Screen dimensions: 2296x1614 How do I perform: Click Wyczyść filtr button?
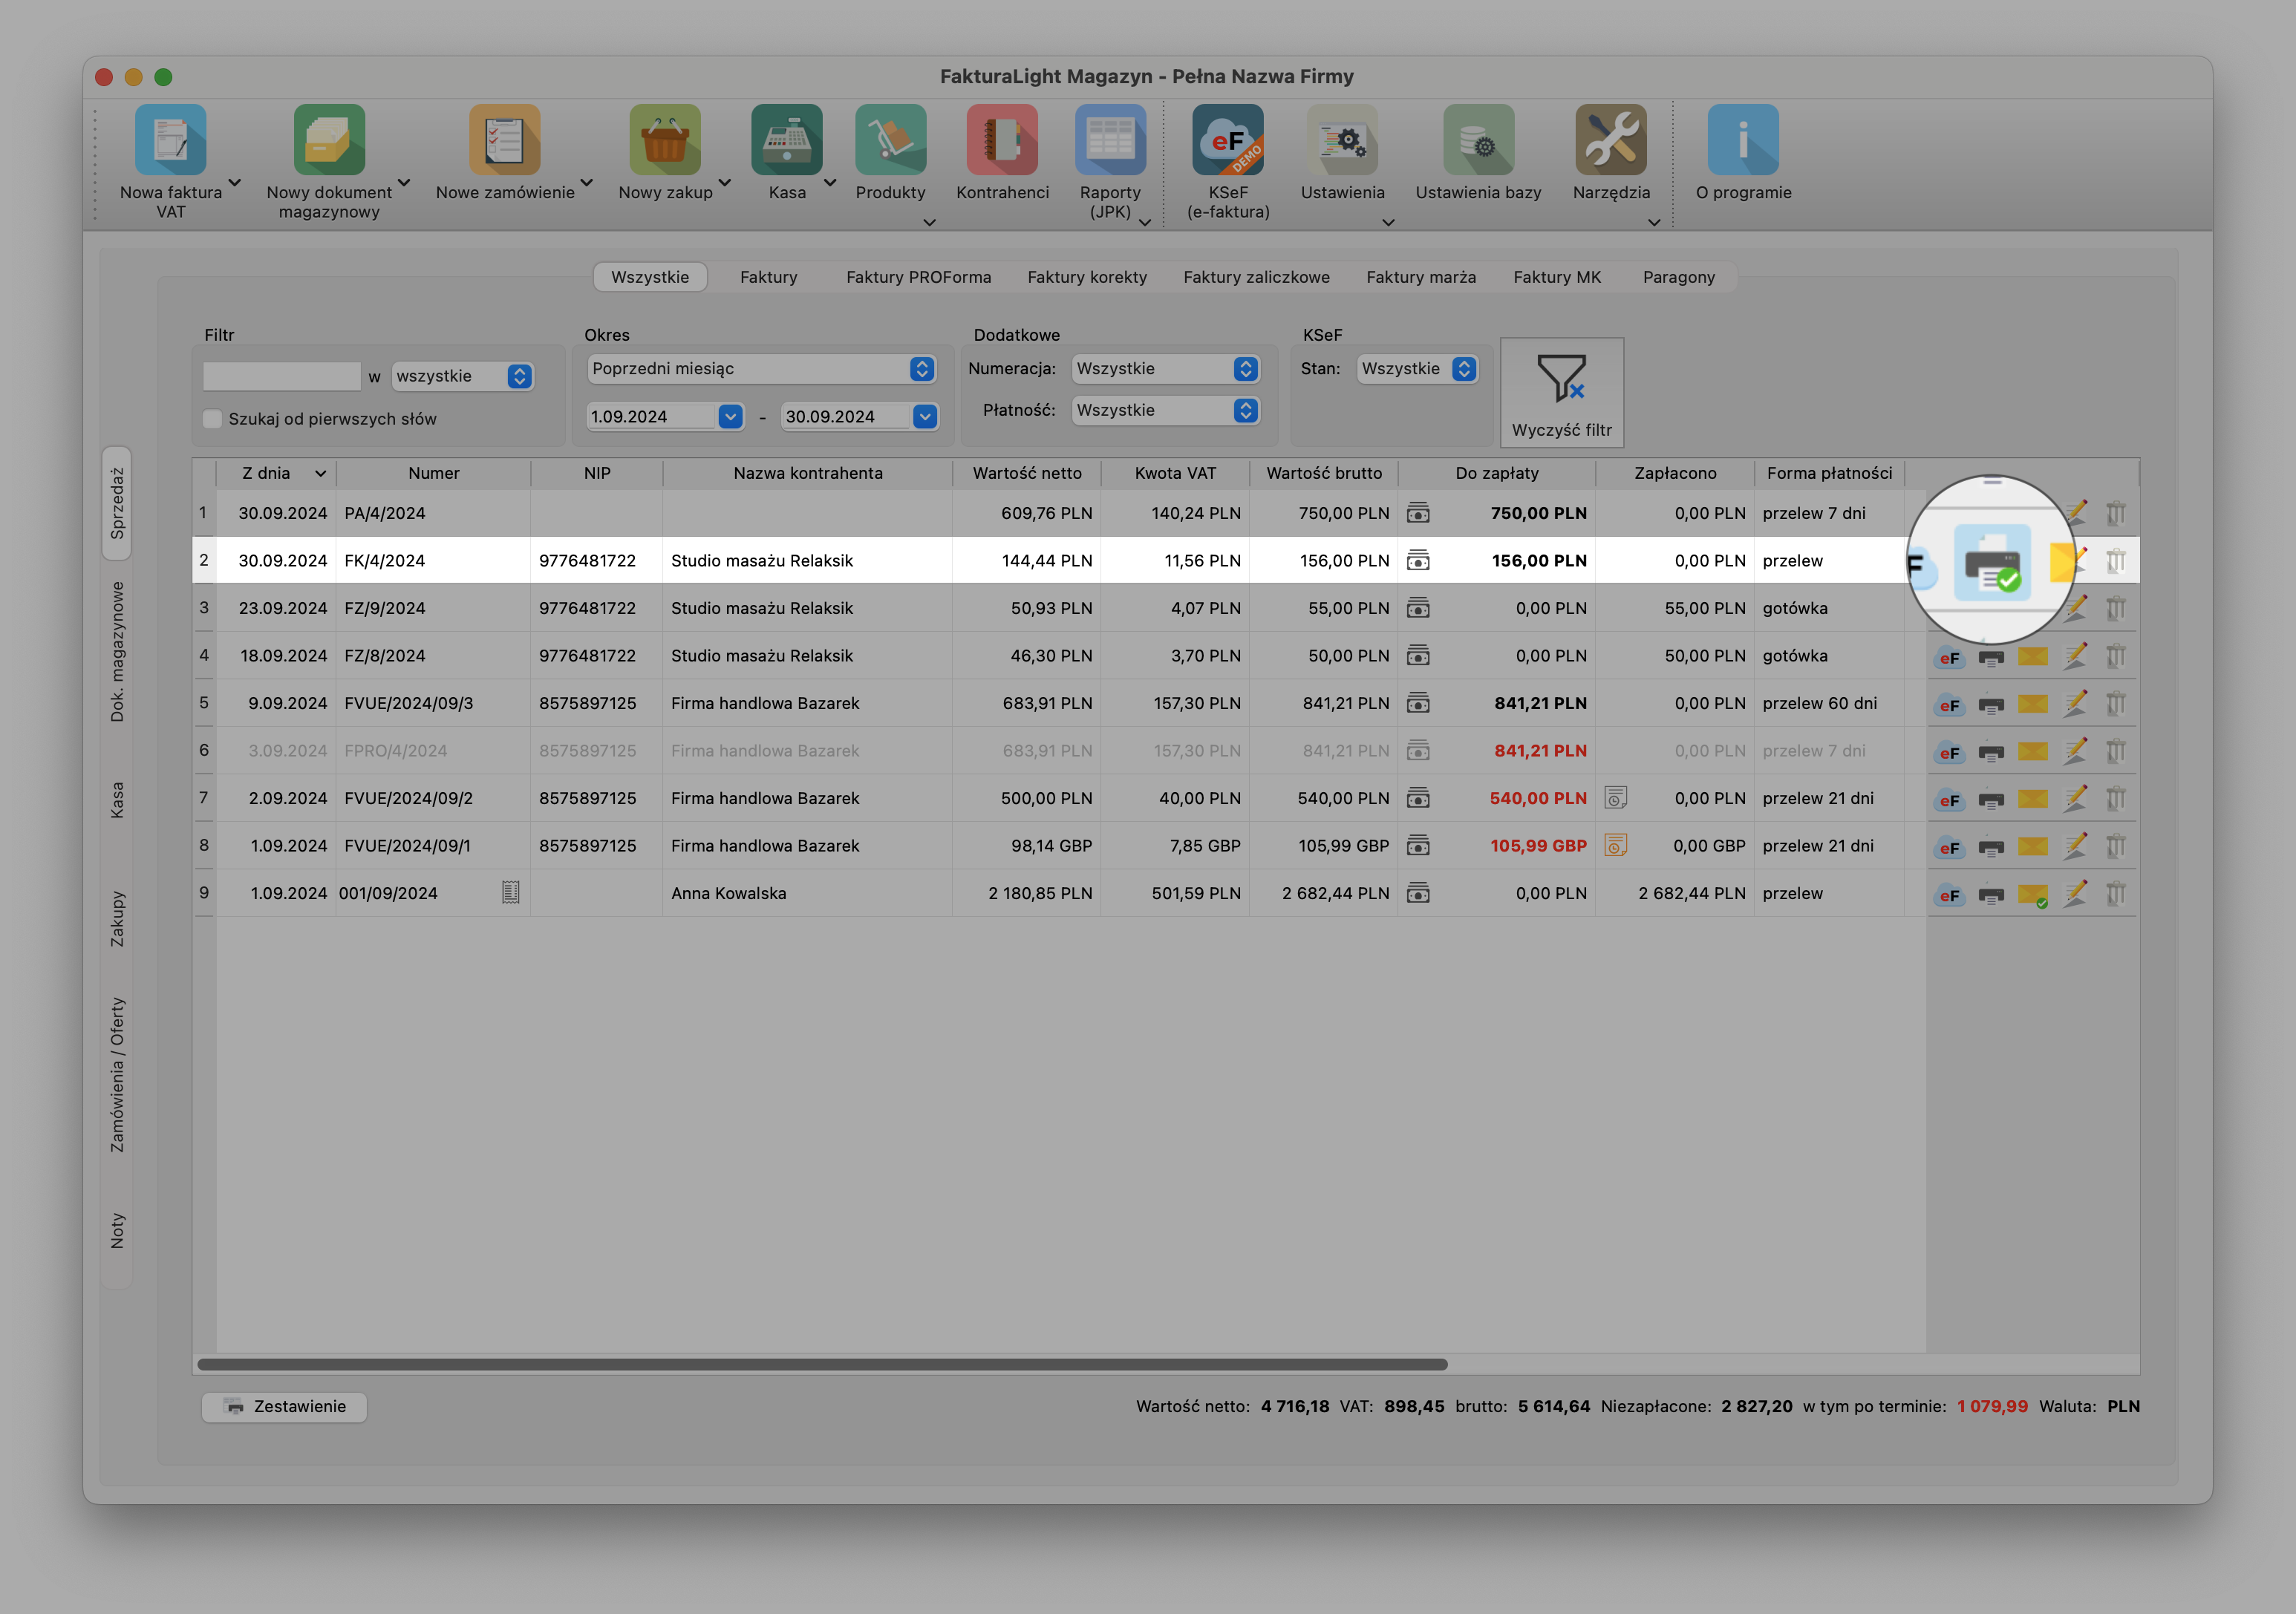click(1561, 392)
